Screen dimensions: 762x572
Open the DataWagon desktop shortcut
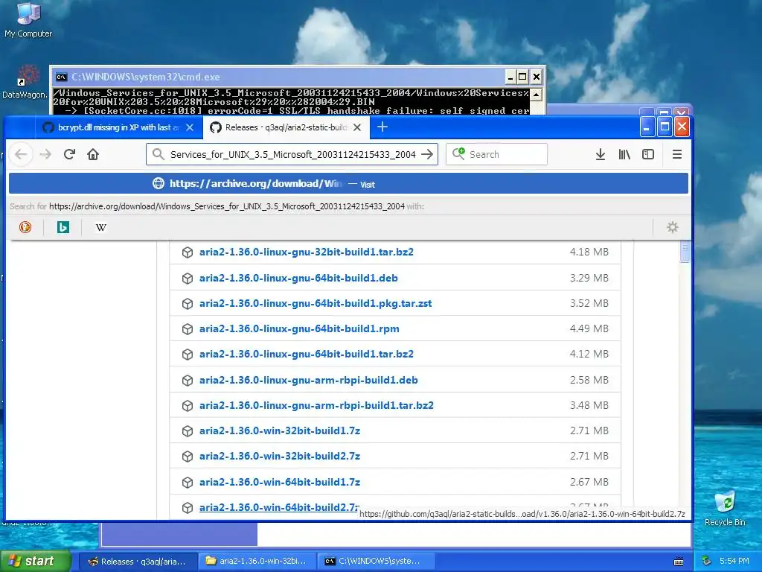click(25, 82)
